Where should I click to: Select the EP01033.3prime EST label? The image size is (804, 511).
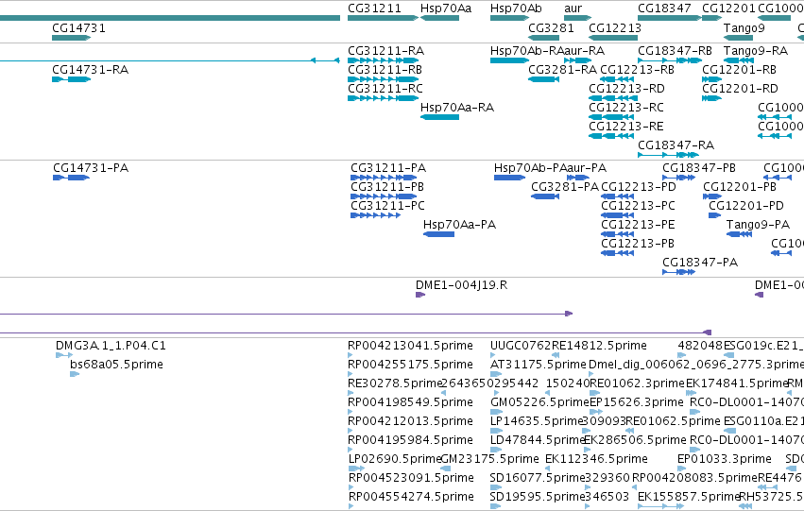click(725, 459)
